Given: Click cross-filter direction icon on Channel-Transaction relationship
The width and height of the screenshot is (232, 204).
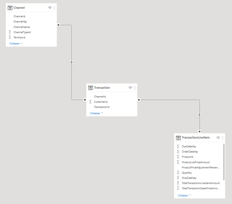Looking at the screenshot, I should tap(71, 62).
